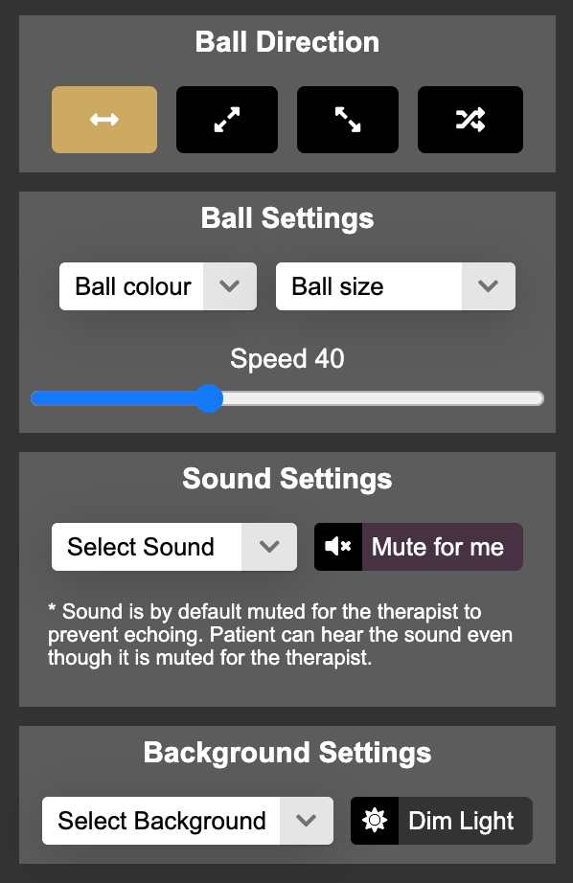
Task: Select the diagonal up-right ball direction
Action: (226, 119)
